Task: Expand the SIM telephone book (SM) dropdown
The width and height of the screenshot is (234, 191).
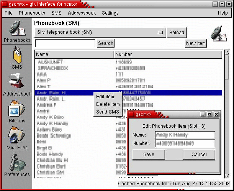Action: coord(100,33)
